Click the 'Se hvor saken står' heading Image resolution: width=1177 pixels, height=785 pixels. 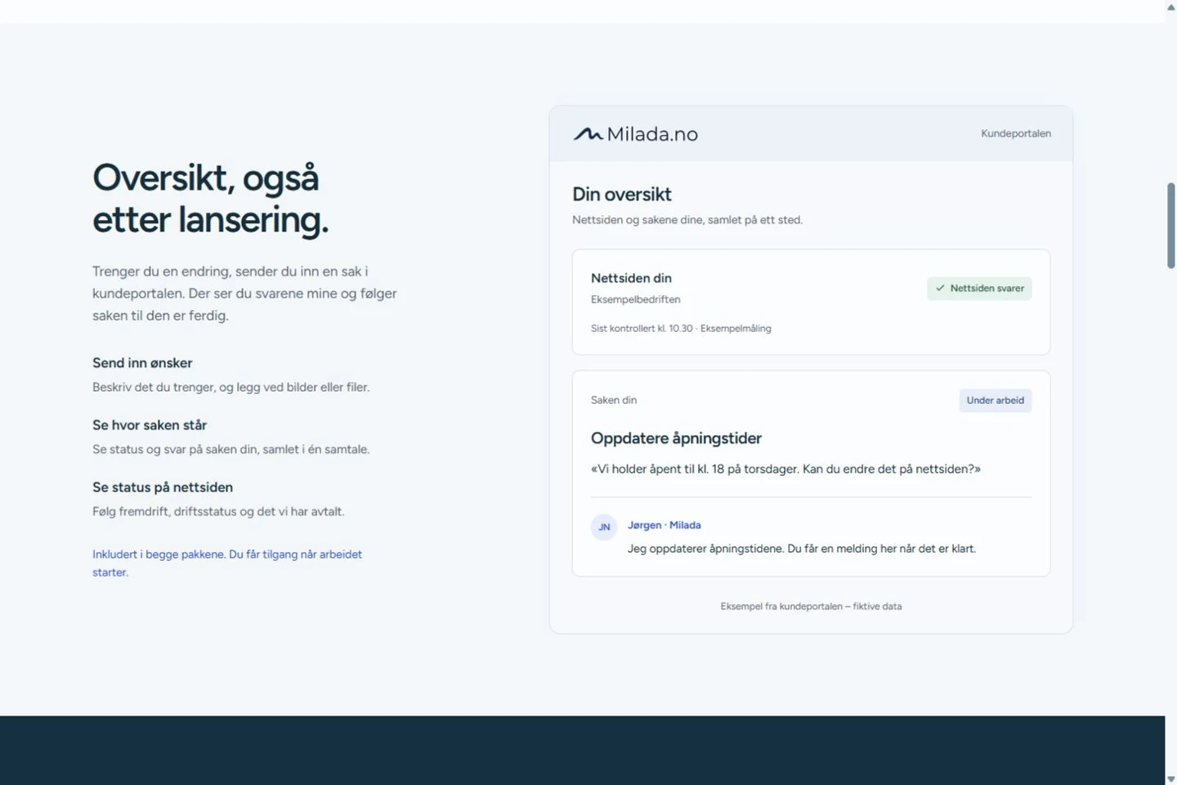tap(150, 425)
